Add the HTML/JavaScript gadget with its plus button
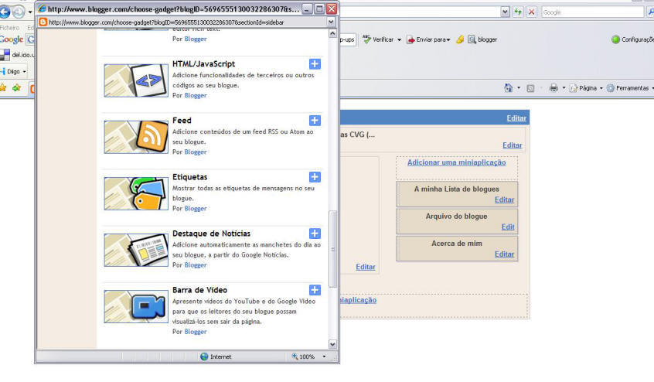The width and height of the screenshot is (654, 382). [315, 64]
